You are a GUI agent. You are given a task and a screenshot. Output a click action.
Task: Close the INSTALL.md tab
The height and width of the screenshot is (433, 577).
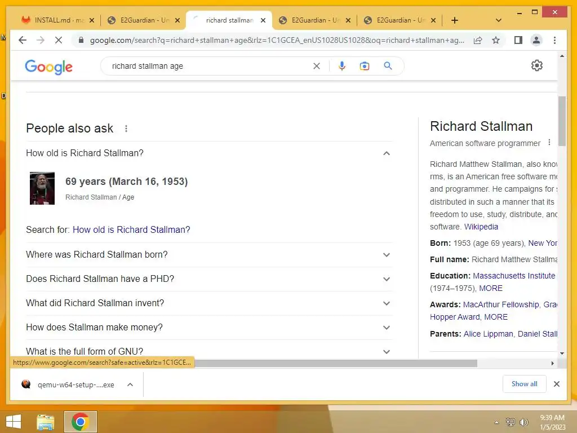click(92, 20)
